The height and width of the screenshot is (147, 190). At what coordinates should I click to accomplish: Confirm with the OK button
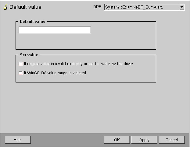[117, 140]
